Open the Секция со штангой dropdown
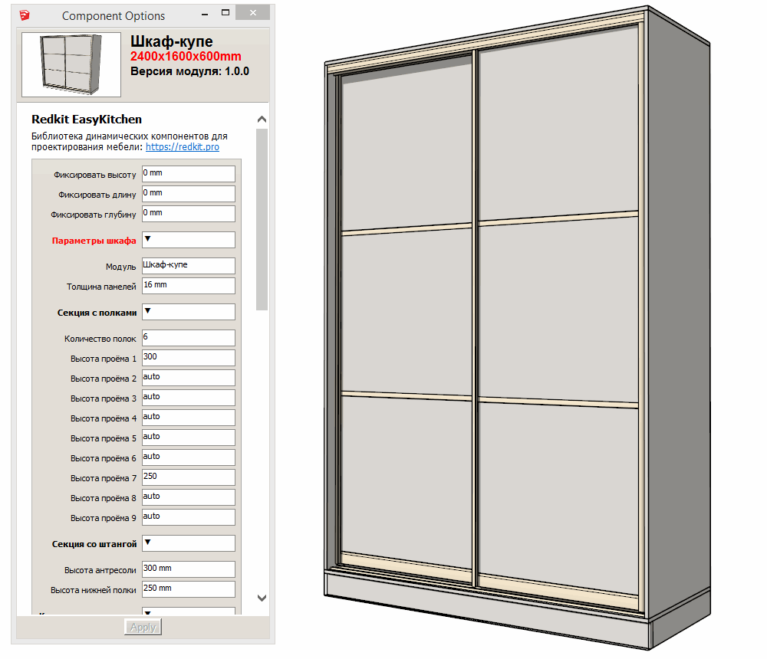The image size is (767, 659). 188,543
